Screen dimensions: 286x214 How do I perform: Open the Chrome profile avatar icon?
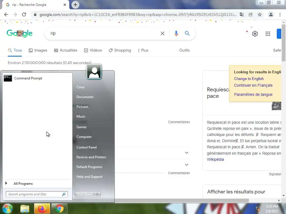(x=271, y=14)
